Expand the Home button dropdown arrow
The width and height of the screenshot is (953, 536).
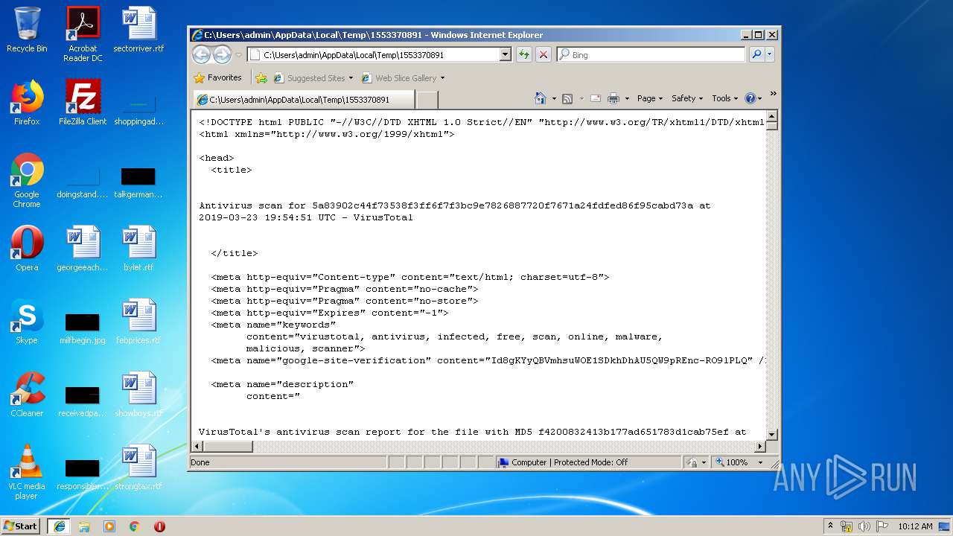tap(554, 98)
